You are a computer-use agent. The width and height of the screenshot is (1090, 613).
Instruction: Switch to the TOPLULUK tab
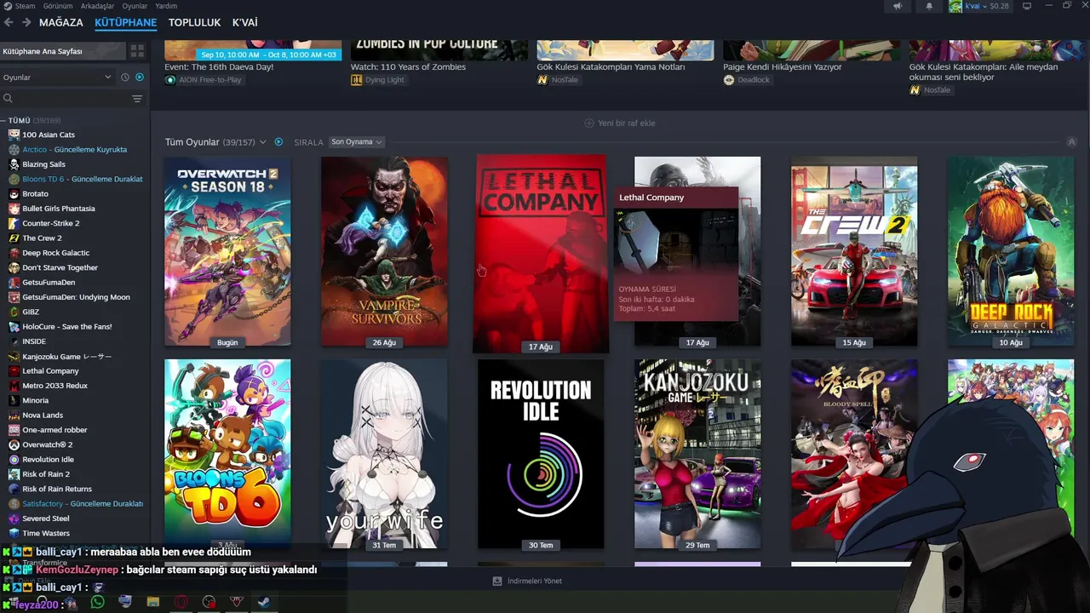[x=194, y=22]
